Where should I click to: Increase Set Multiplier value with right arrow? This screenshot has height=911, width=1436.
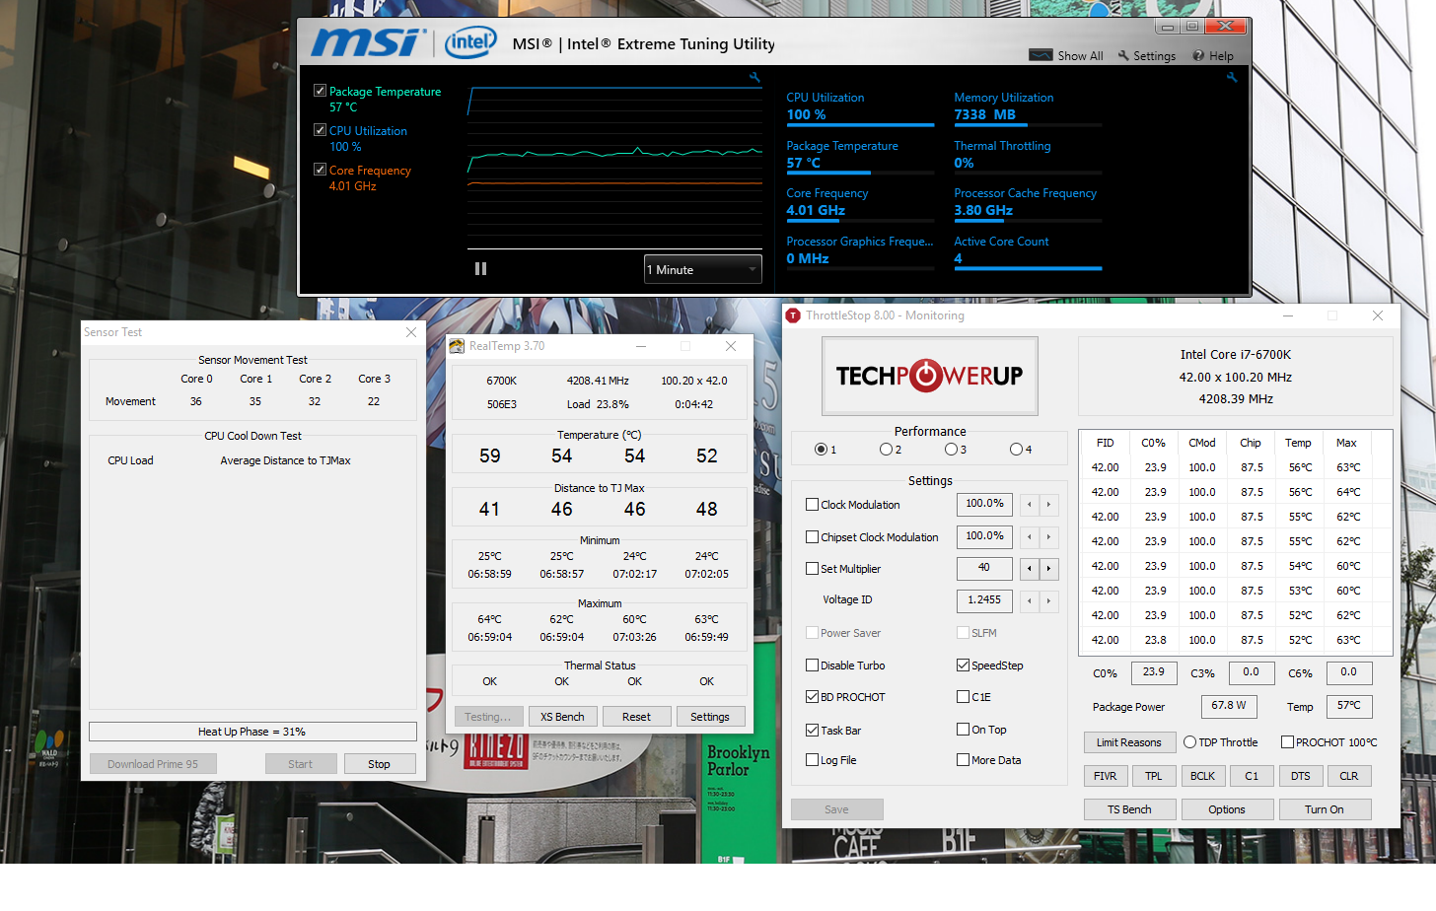click(1048, 569)
